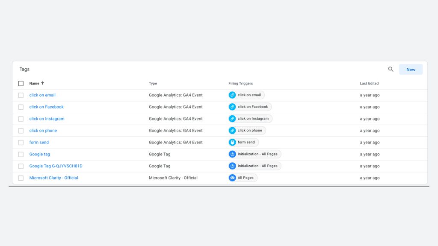Click the Firing Triggers column header
The width and height of the screenshot is (438, 246).
240,83
